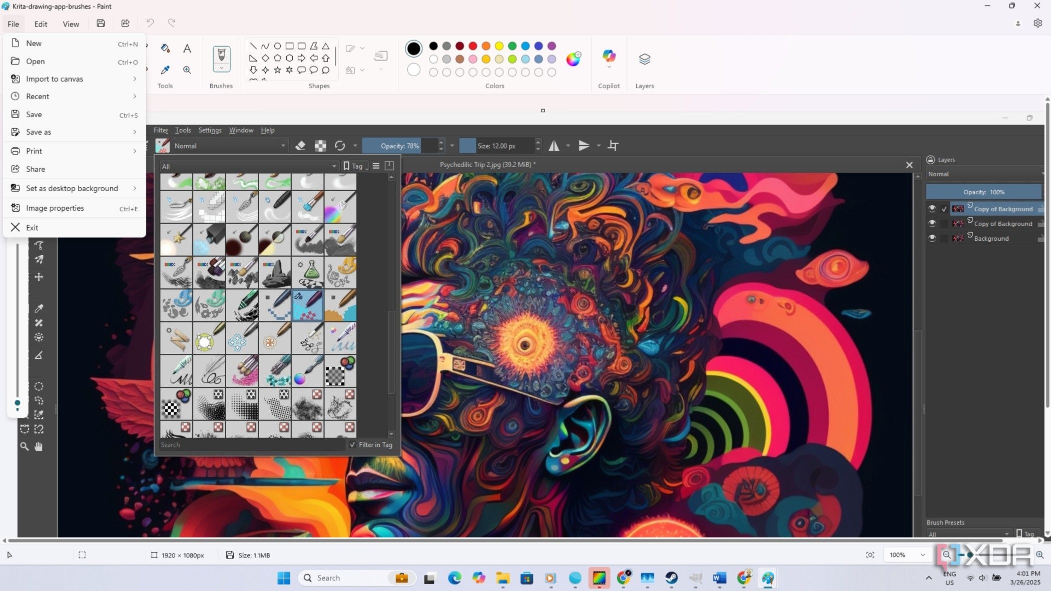Select the Fill bucket tool in Paint
The width and height of the screenshot is (1051, 591).
tap(165, 48)
